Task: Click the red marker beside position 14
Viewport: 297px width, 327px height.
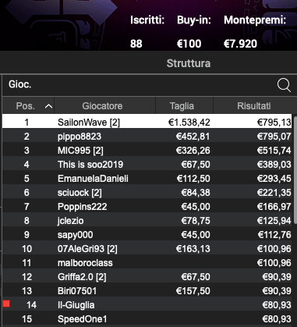Action: 6,304
